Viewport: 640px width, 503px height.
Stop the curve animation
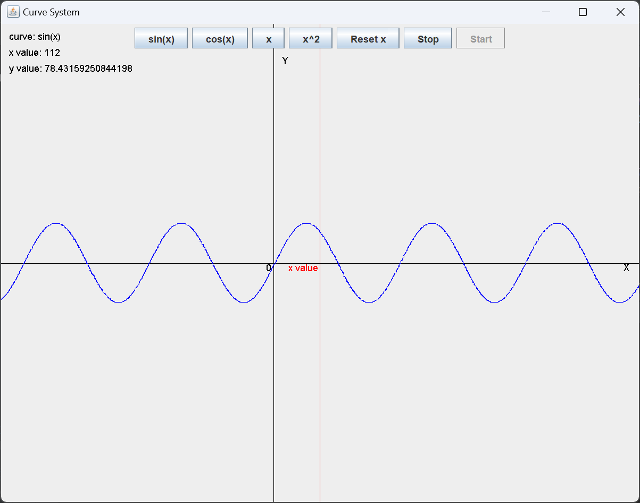point(428,39)
